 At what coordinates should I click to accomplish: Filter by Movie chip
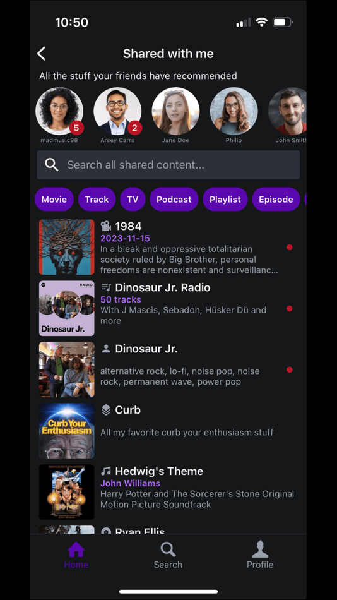[54, 200]
